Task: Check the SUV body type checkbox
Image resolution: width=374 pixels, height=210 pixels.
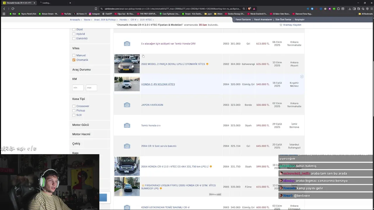Action: pos(74,115)
